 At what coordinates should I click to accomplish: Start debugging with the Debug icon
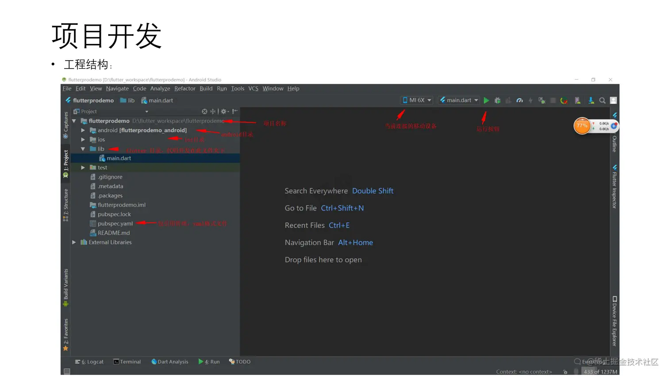click(x=497, y=100)
